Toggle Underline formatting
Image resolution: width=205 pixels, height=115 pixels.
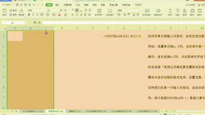click(x=37, y=15)
